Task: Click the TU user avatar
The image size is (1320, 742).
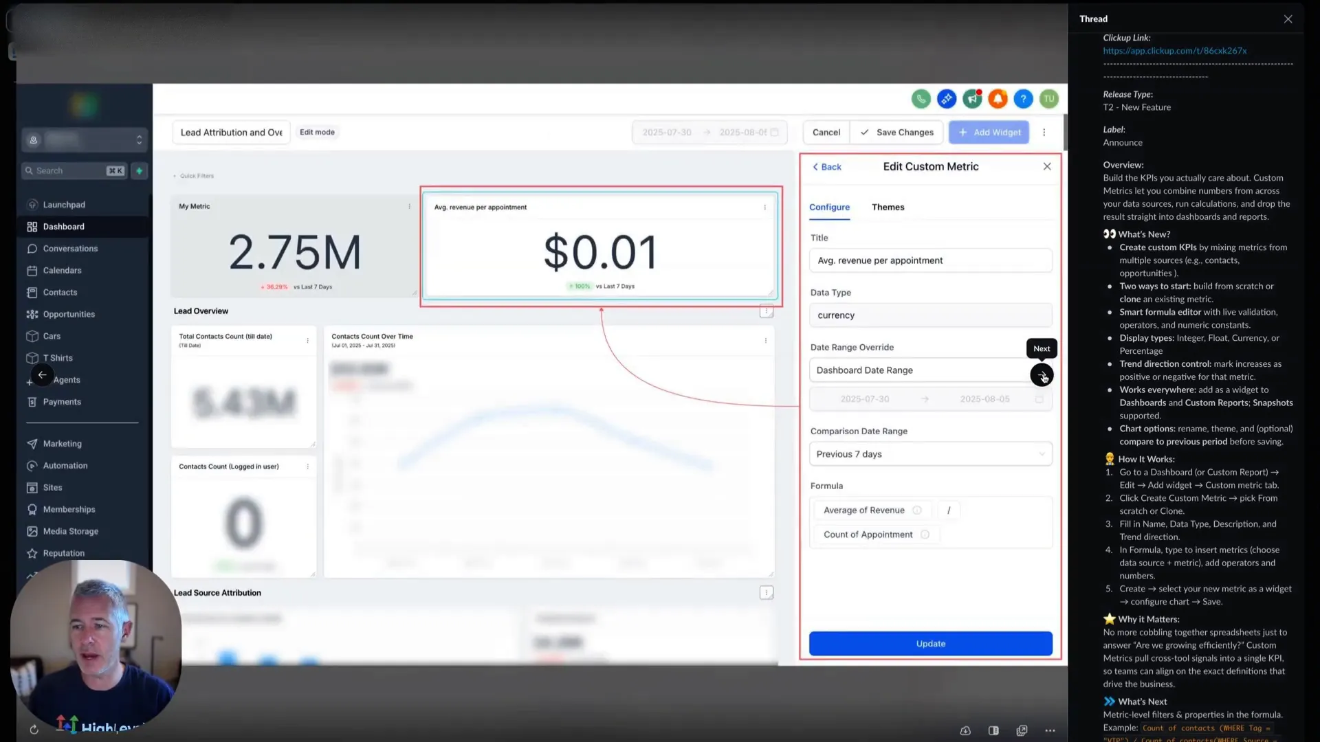Action: click(1049, 98)
